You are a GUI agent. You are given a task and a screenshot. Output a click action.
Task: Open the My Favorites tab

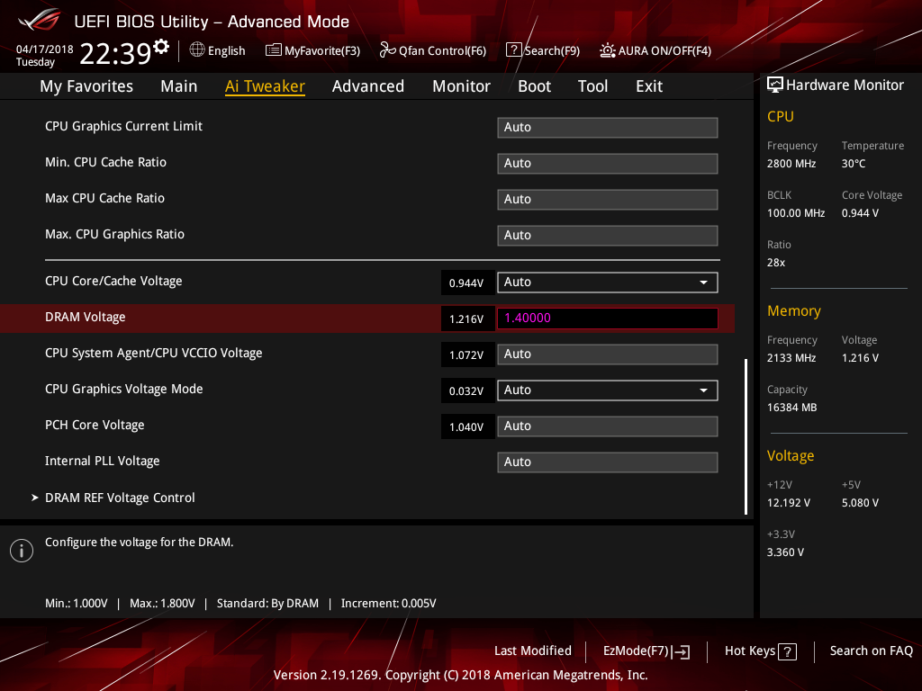(x=86, y=86)
